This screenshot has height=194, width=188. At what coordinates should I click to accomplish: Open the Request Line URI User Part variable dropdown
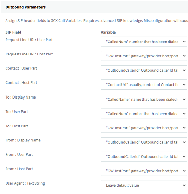point(144,42)
